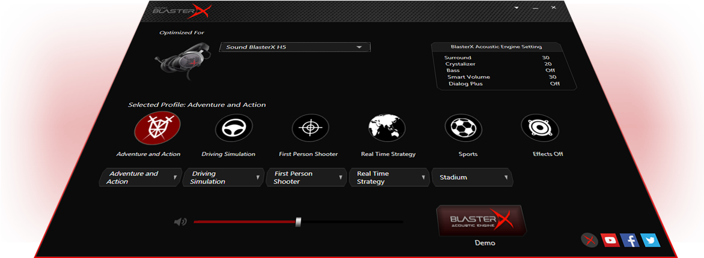
Task: Click the volume slider handle
Action: click(298, 222)
